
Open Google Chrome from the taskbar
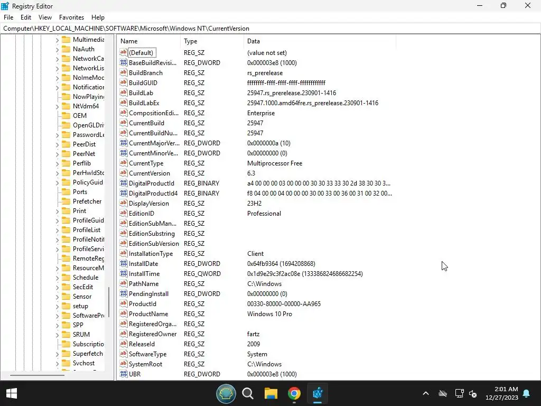[x=294, y=393]
